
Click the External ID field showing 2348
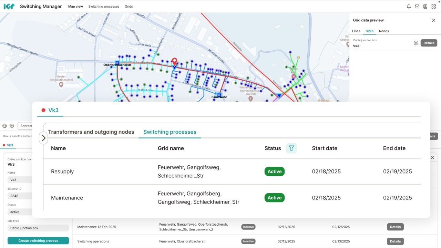(x=20, y=196)
